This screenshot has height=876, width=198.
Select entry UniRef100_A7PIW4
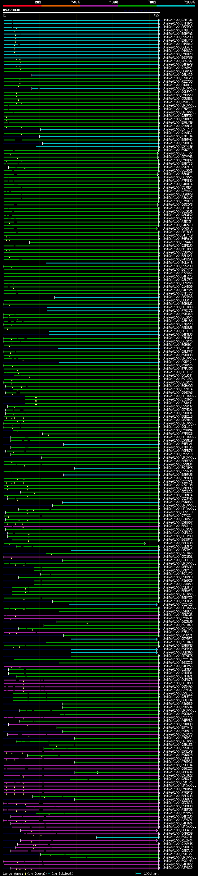[x=178, y=136]
